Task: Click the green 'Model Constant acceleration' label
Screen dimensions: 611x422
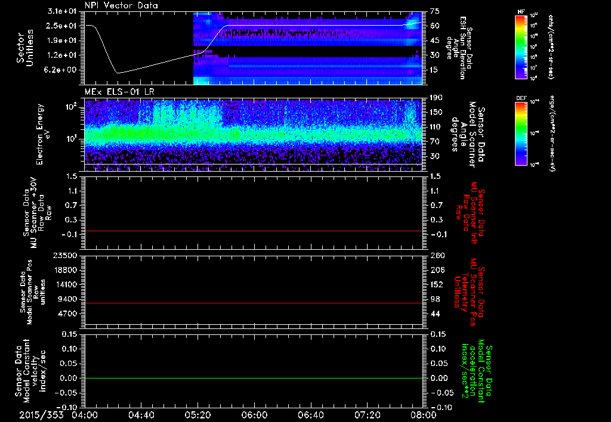Action: [476, 371]
